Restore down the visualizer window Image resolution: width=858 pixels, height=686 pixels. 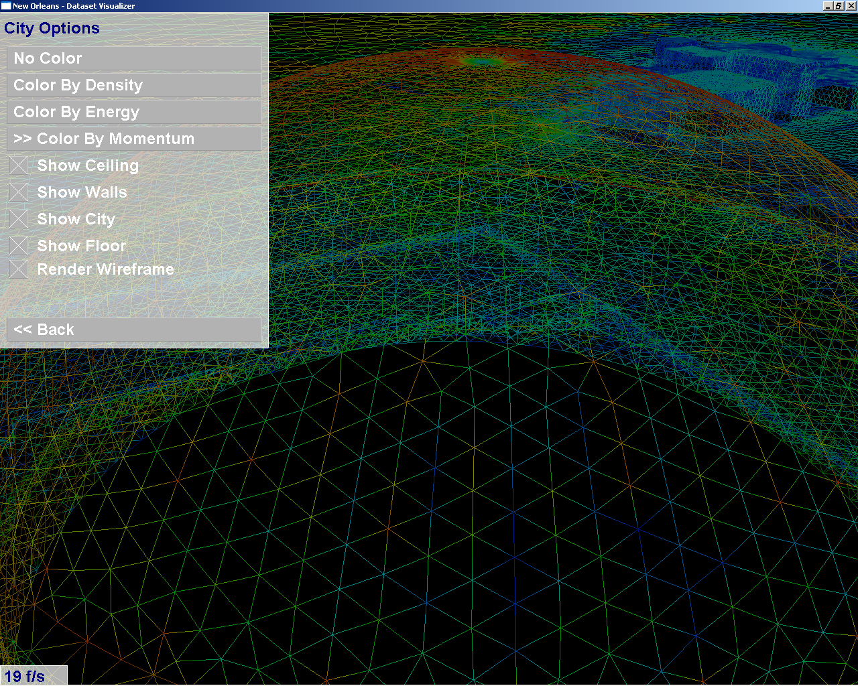839,6
